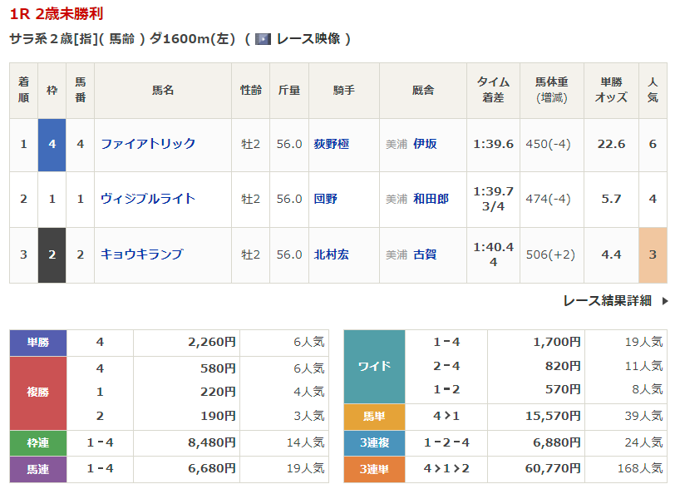This screenshot has height=489, width=680.
Task: Click the orange 3連単 payout label
Action: point(373,469)
